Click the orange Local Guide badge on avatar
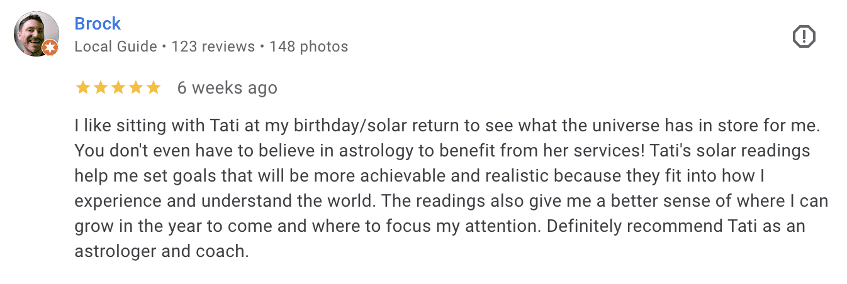This screenshot has width=847, height=284. 50,48
